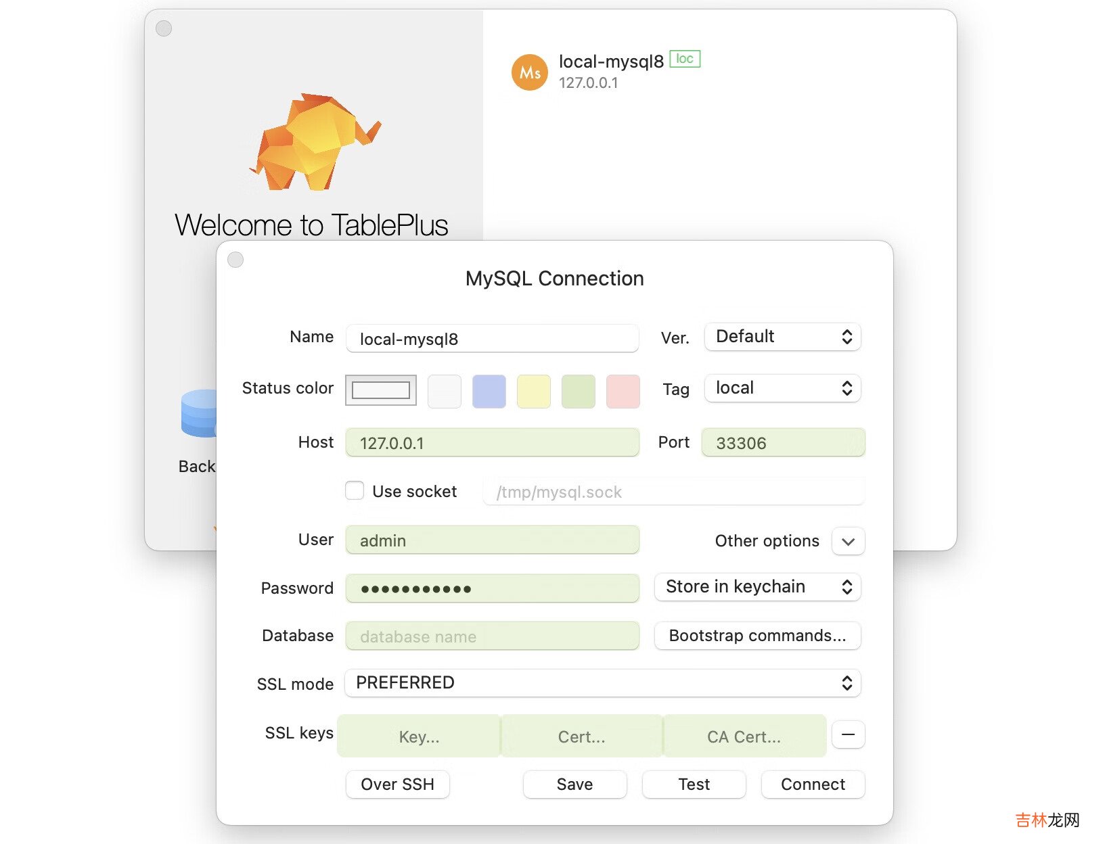Click the Save button
The image size is (1107, 844).
coord(574,784)
